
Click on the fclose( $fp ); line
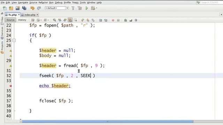coord(56,101)
